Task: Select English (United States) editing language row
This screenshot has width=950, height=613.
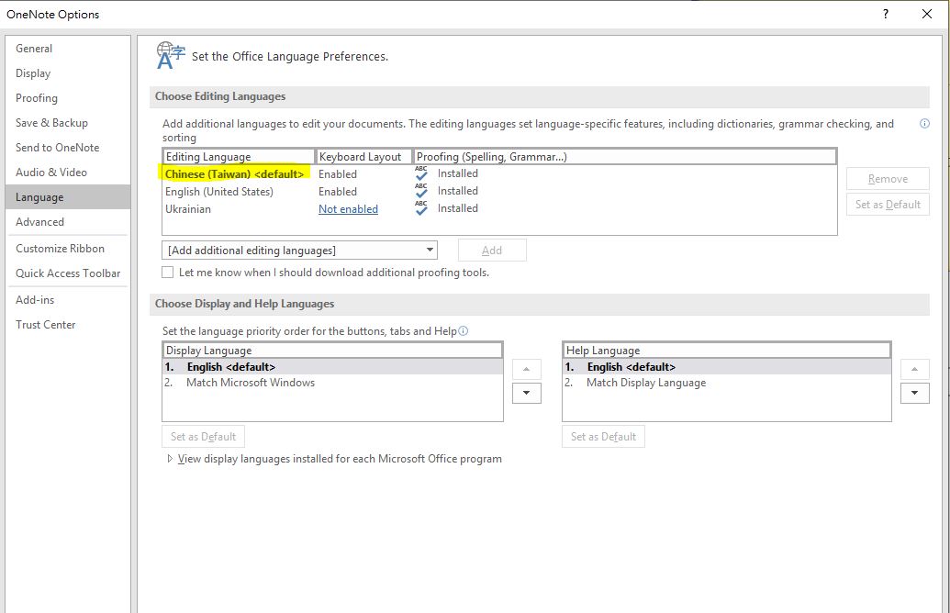Action: tap(499, 192)
